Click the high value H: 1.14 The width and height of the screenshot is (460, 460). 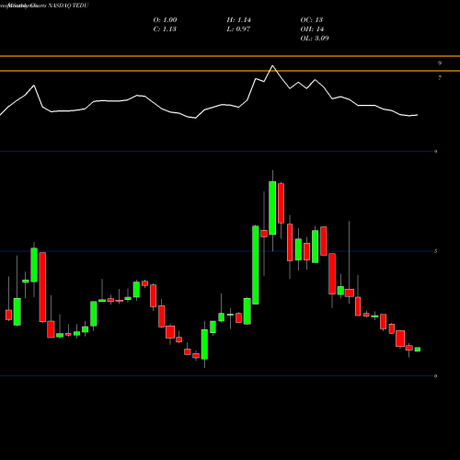point(239,20)
